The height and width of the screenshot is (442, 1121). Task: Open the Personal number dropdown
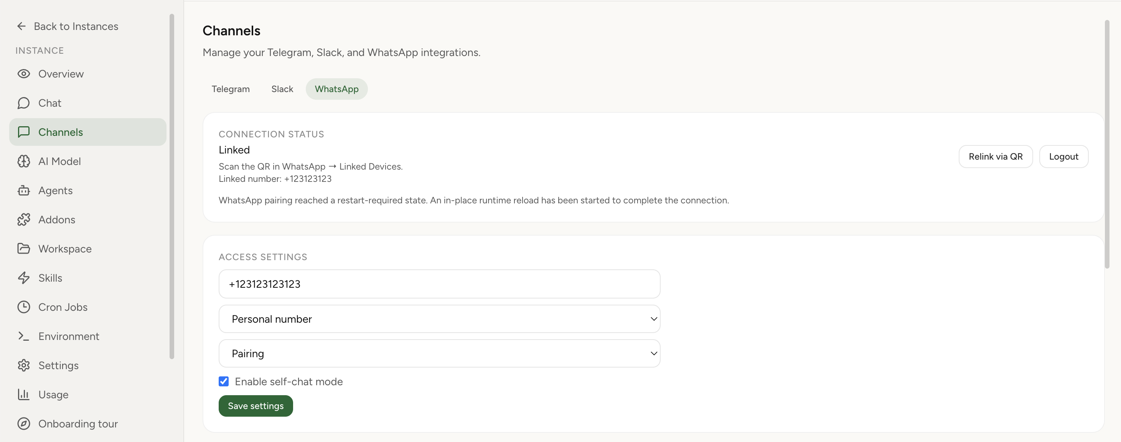tap(439, 318)
